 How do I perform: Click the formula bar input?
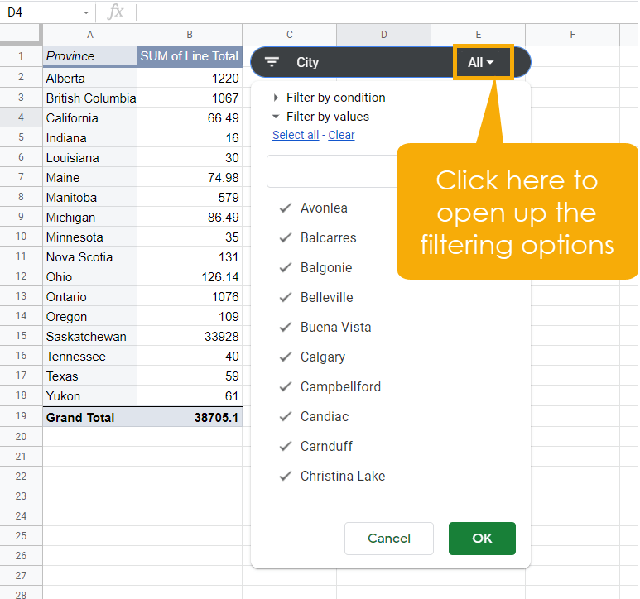(387, 12)
